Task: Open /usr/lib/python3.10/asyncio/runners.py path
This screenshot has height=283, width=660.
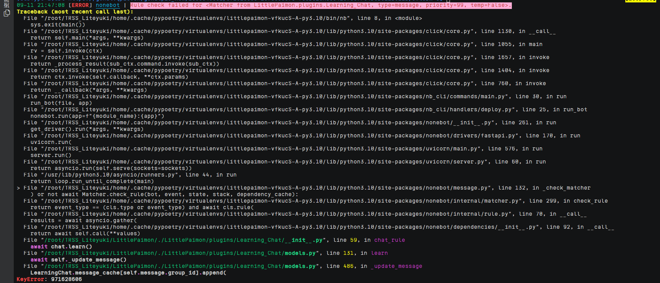Action: tap(109, 175)
